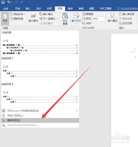Click the lightbulb Tell Me search box

128,9
